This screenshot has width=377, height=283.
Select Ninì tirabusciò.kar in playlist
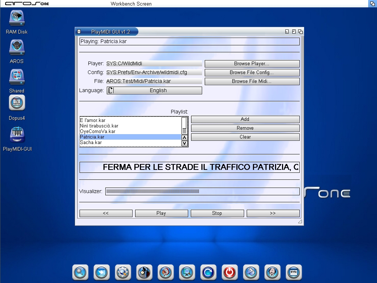pyautogui.click(x=130, y=126)
